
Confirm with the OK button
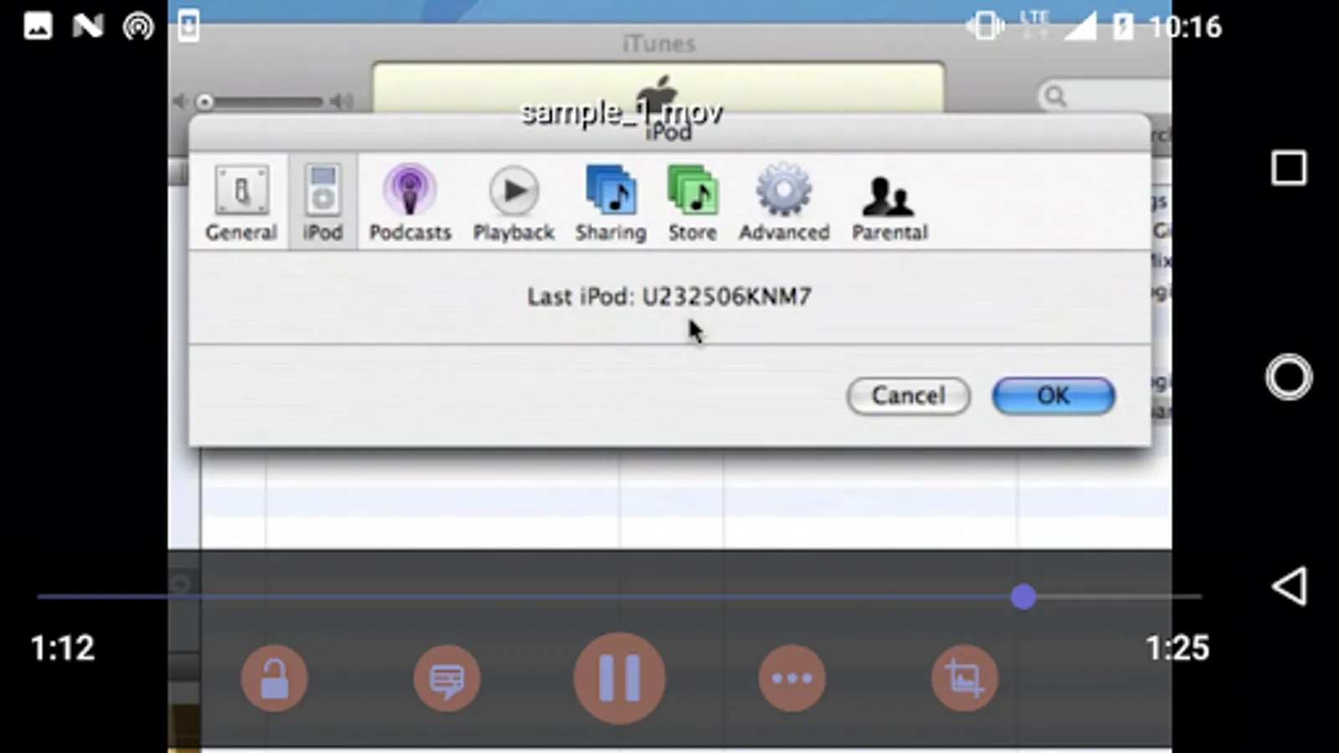(1054, 396)
